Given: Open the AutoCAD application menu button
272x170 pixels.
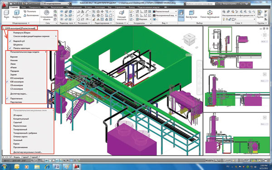Looking at the screenshot, I should 5,5.
